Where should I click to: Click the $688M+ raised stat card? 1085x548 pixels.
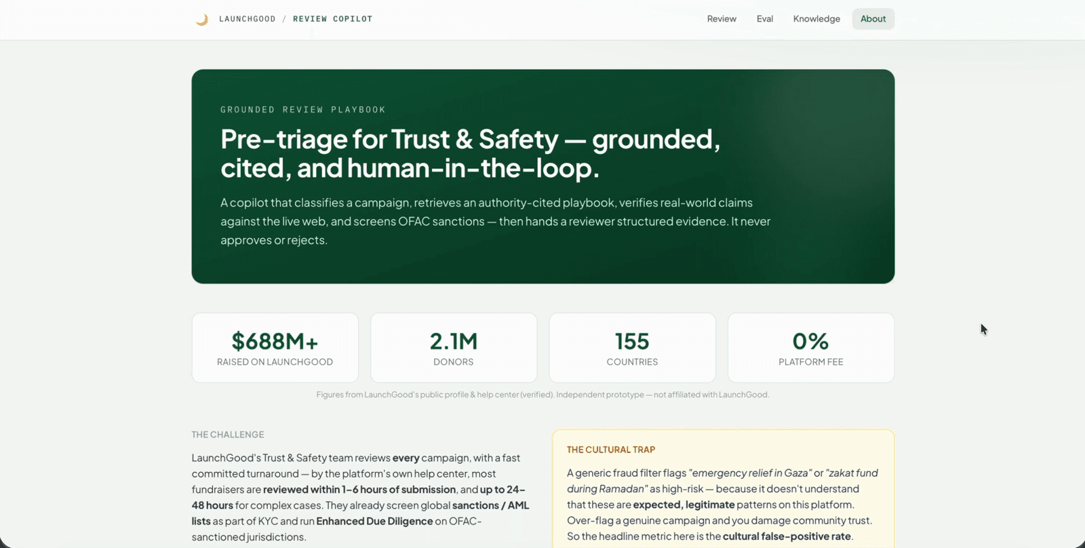coord(275,348)
